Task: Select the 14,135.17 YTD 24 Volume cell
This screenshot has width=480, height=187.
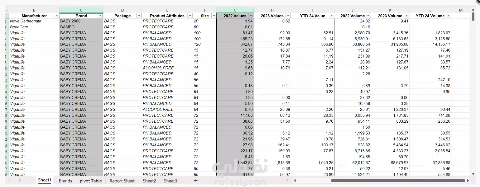Action: (x=430, y=44)
